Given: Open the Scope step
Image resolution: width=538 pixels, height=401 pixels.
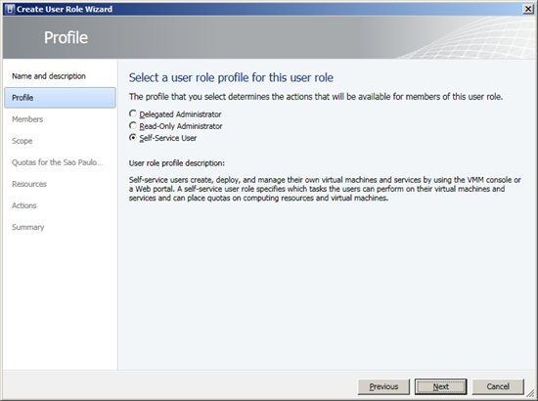Looking at the screenshot, I should 22,141.
